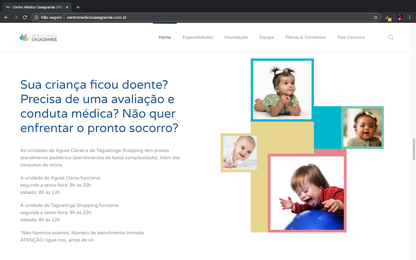Click the browser forward arrow
The width and height of the screenshot is (416, 260).
16,17
